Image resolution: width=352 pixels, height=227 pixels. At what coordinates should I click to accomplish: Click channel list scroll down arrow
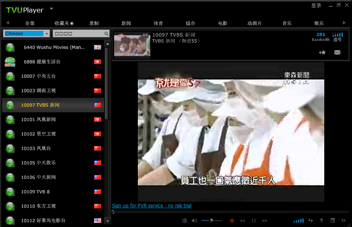(108, 221)
